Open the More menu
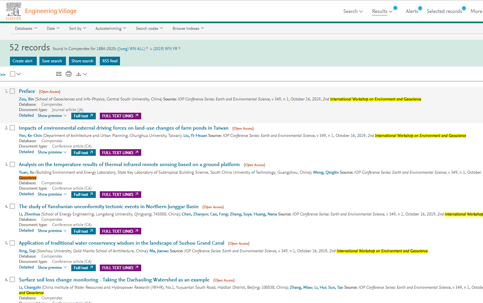This screenshot has height=303, width=483. point(476,11)
